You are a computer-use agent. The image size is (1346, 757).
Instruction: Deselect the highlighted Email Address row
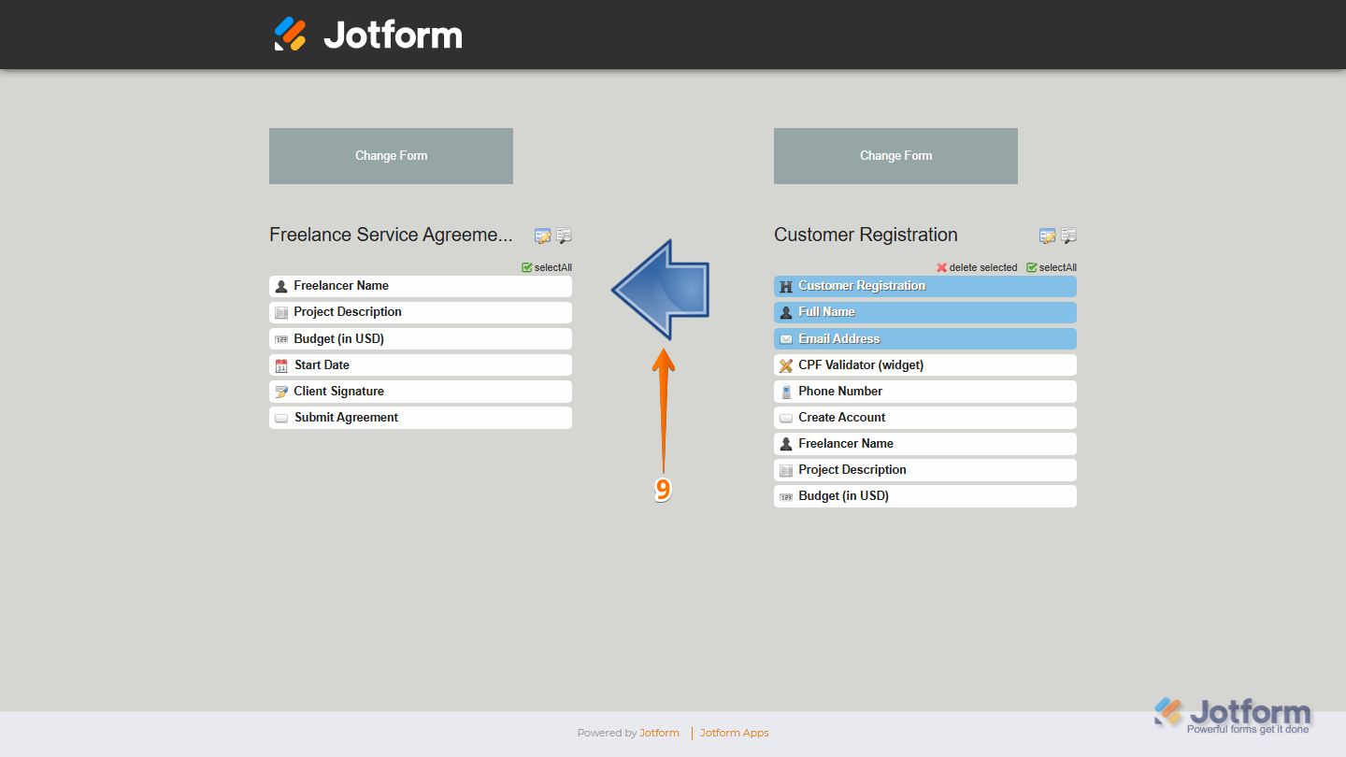click(925, 339)
